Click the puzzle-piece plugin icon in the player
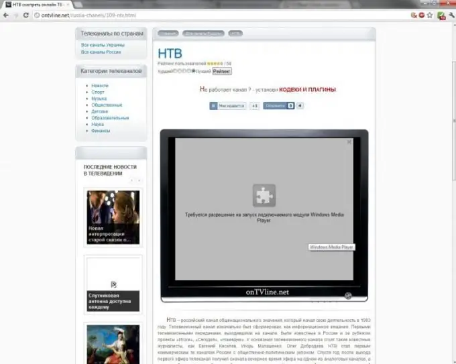 (264, 195)
